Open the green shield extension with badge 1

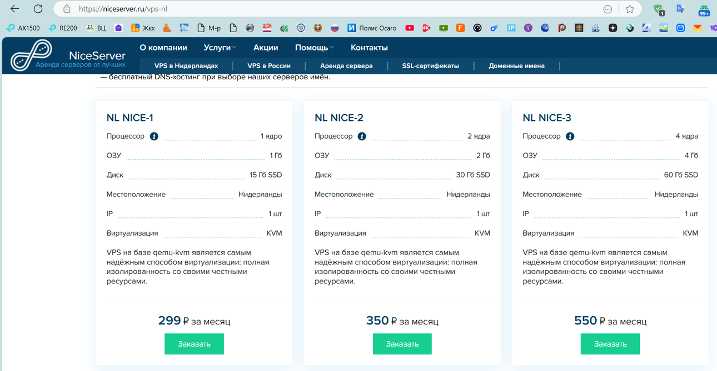[x=659, y=9]
